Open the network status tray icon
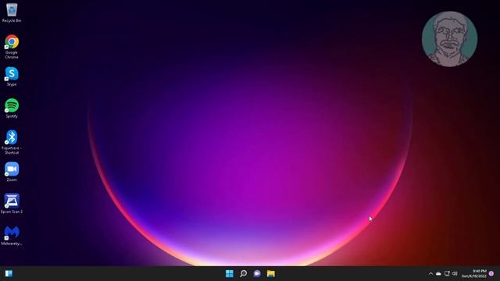The height and width of the screenshot is (281, 500). pyautogui.click(x=447, y=274)
